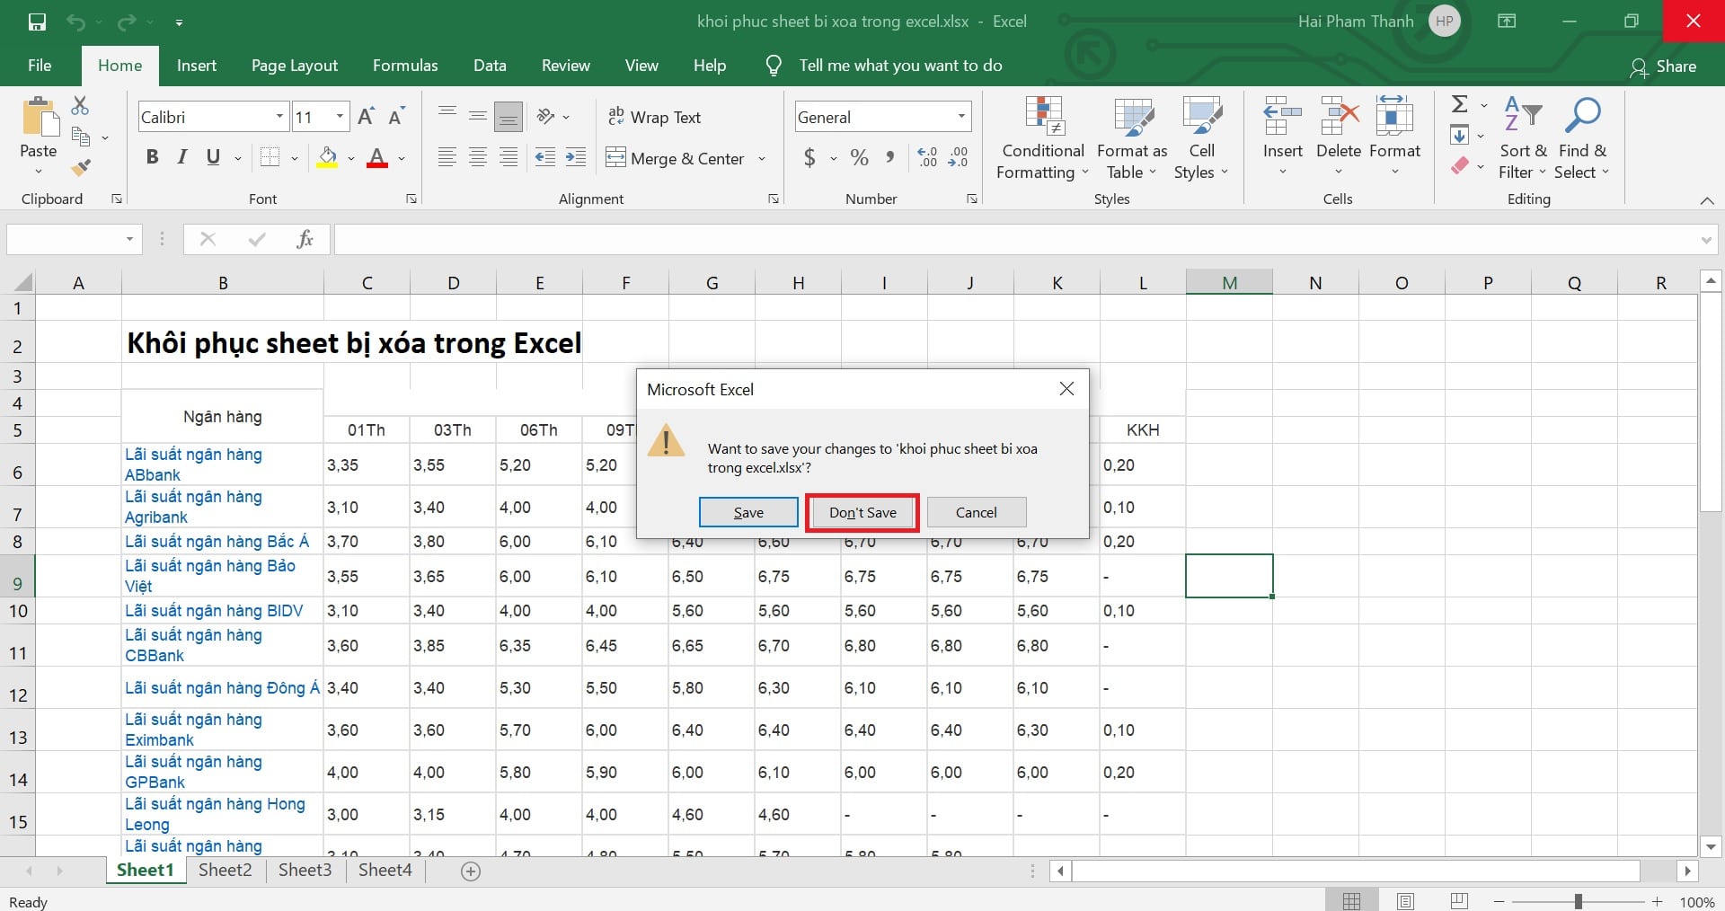Click the Tell me what you want search box
The width and height of the screenshot is (1725, 911).
pyautogui.click(x=900, y=66)
